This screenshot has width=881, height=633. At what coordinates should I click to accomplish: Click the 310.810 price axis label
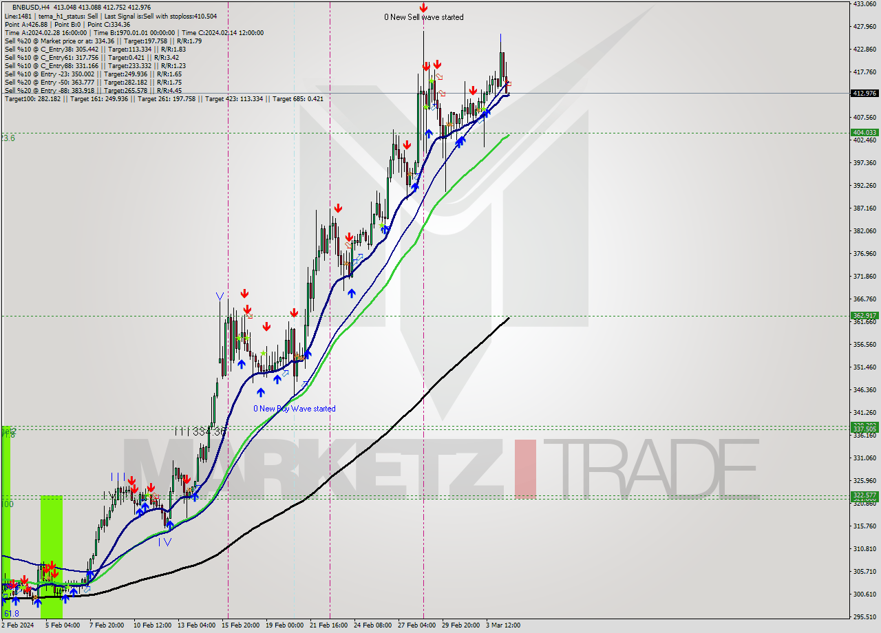(x=864, y=548)
